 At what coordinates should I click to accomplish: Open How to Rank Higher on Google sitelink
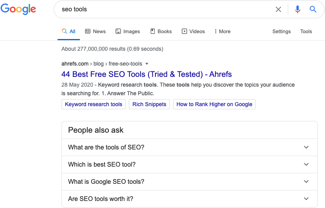[214, 104]
